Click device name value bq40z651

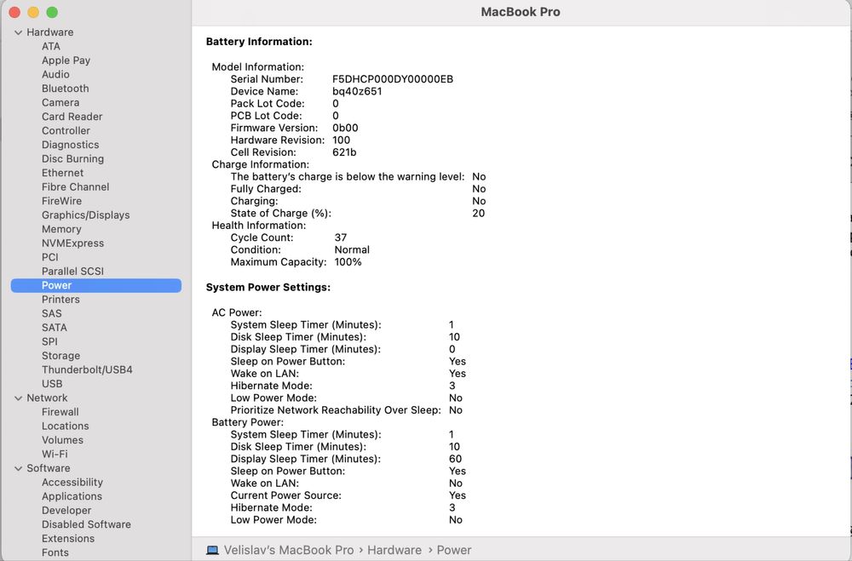pos(357,91)
